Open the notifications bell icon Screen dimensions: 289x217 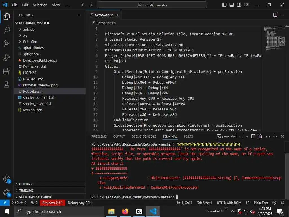pyautogui.click(x=283, y=203)
